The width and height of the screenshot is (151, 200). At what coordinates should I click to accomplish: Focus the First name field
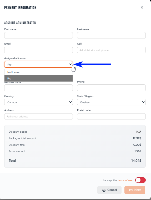coord(38,35)
